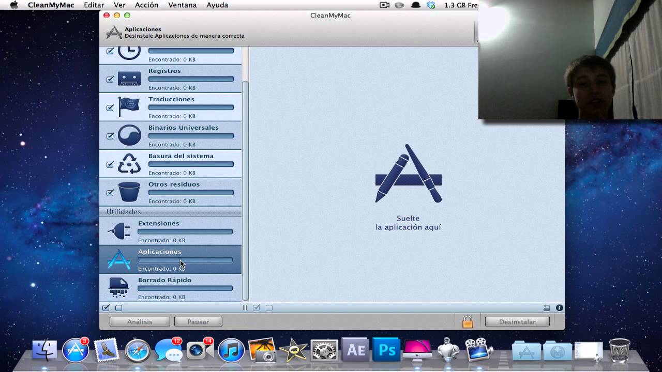The width and height of the screenshot is (662, 372).
Task: Open System Preferences from the Dock
Action: pyautogui.click(x=324, y=351)
